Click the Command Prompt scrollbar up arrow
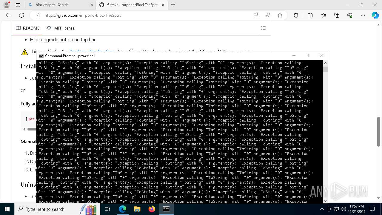 click(325, 63)
